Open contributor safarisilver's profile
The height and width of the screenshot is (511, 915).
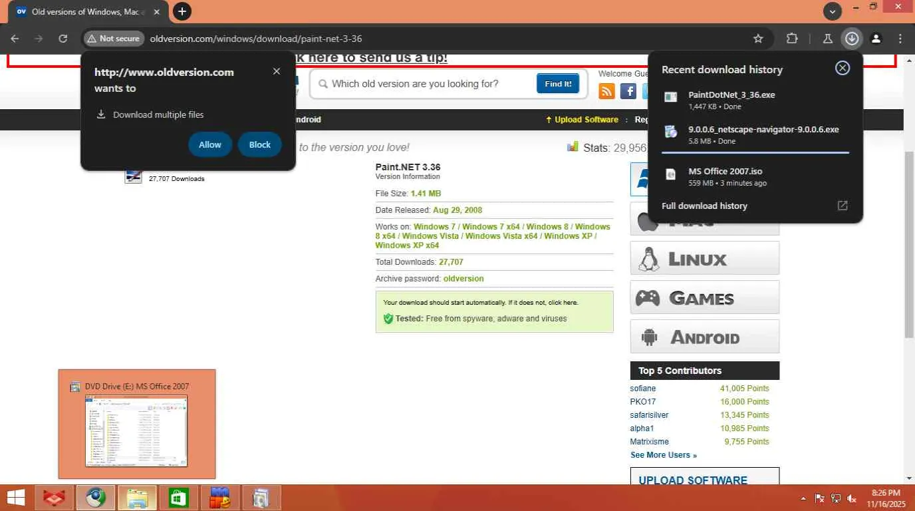point(650,415)
